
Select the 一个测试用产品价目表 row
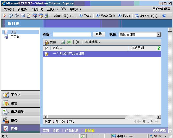(102, 54)
